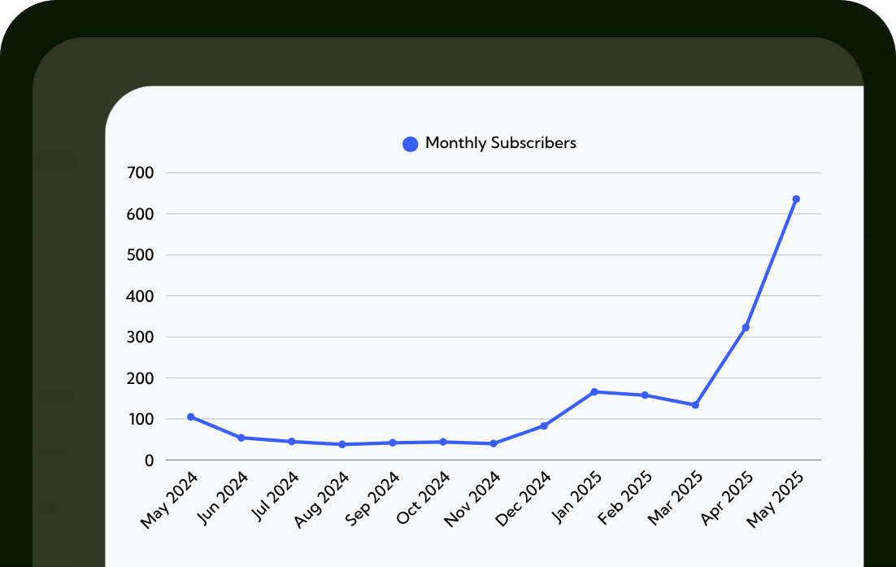Select the Mar 2025 data point
The height and width of the screenshot is (567, 896).
[x=695, y=405]
